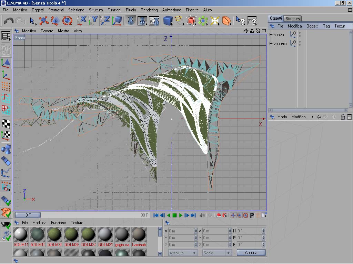The width and height of the screenshot is (353, 264).
Task: Open the Rendering menu
Action: [x=149, y=10]
